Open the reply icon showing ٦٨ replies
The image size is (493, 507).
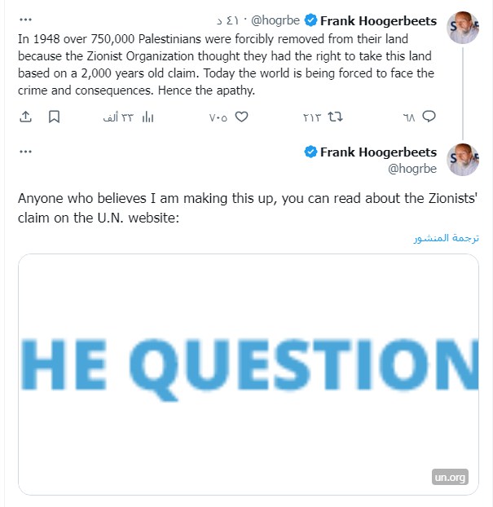[x=429, y=117]
